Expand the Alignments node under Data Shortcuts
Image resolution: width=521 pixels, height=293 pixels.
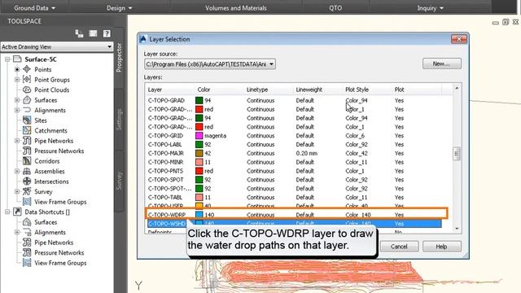[17, 232]
